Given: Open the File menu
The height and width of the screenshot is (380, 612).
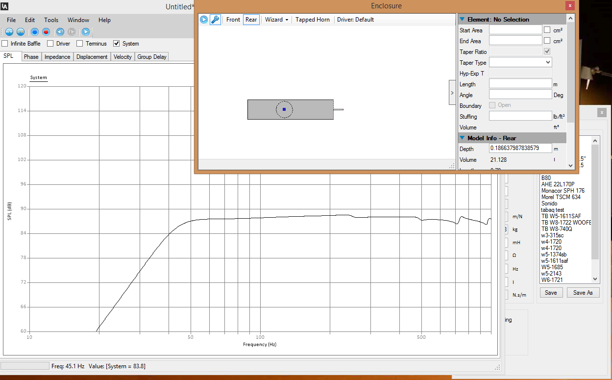Looking at the screenshot, I should [11, 20].
